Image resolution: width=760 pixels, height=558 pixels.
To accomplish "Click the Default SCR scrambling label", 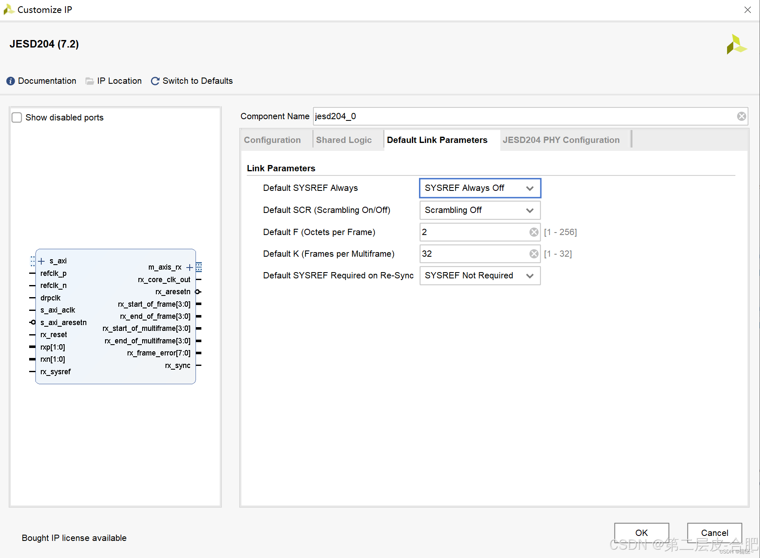I will pos(327,210).
